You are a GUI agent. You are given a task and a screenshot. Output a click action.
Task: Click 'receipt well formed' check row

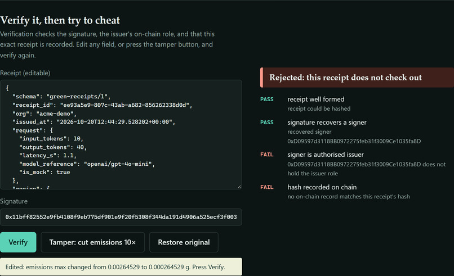[316, 99]
